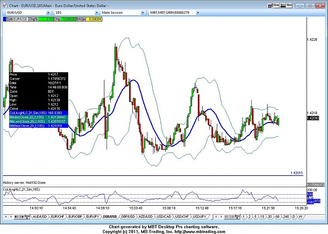This screenshot has width=328, height=234.
Task: Switch to the NZD/USD tab
Action: click(146, 217)
